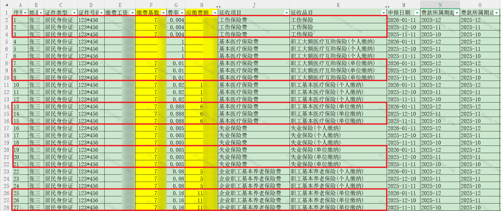Open the 缴费工资 filter arrow

point(132,13)
